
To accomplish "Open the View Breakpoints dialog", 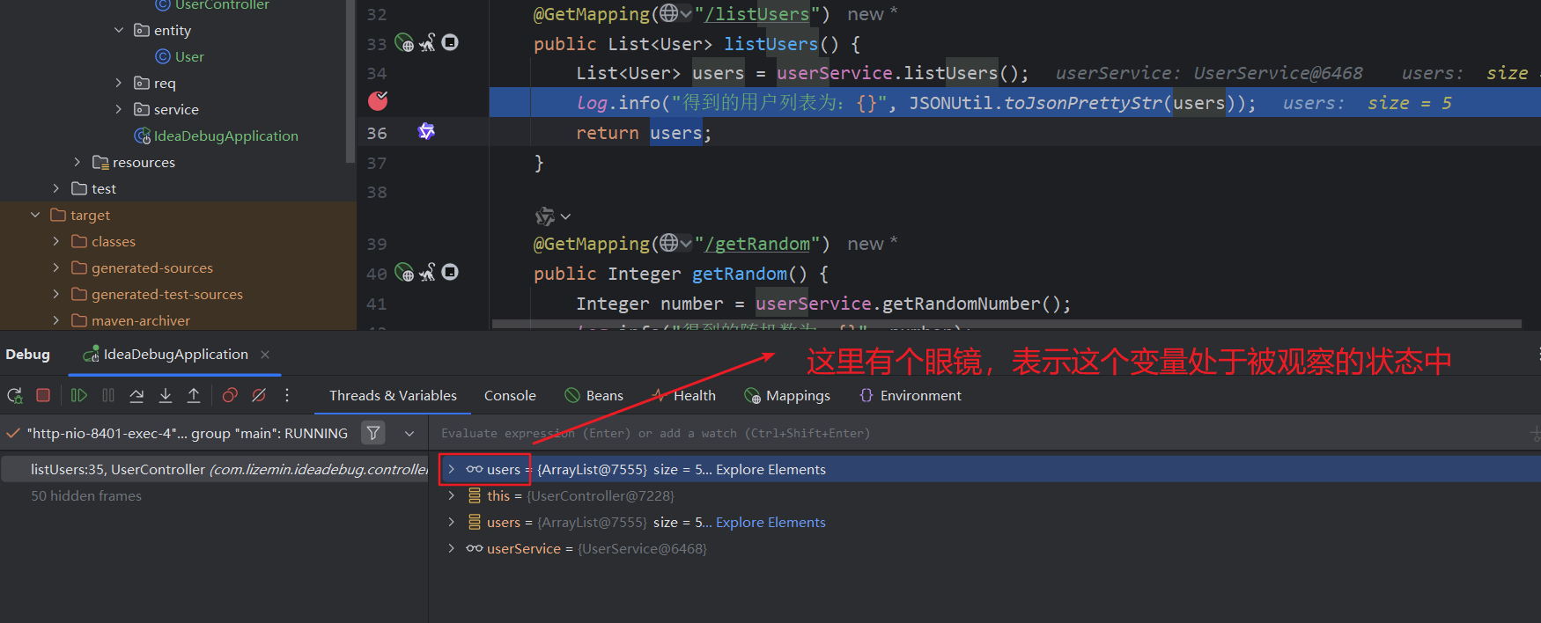I will point(230,396).
